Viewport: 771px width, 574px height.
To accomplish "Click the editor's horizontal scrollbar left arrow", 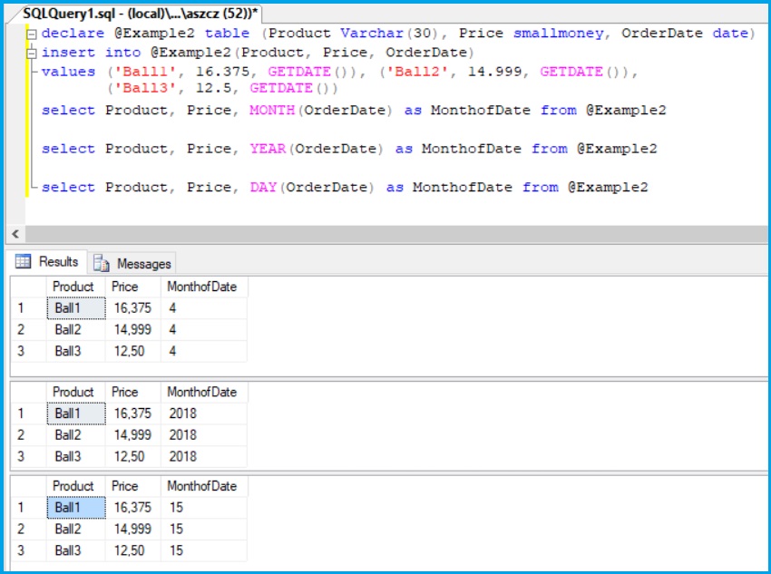I will pyautogui.click(x=14, y=234).
